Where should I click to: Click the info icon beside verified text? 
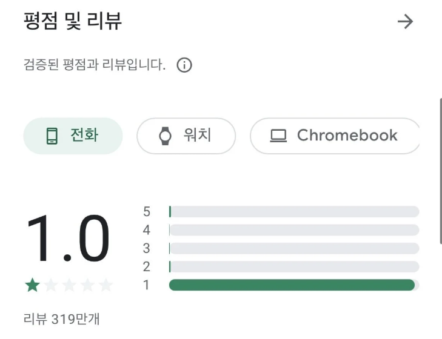(184, 65)
